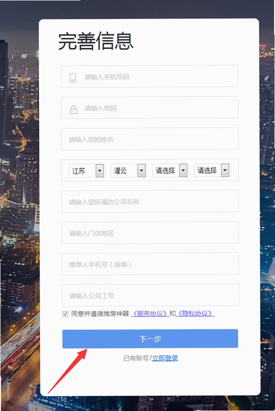Focus the 请输入您的姓名 field
The image size is (275, 411).
tap(150, 139)
